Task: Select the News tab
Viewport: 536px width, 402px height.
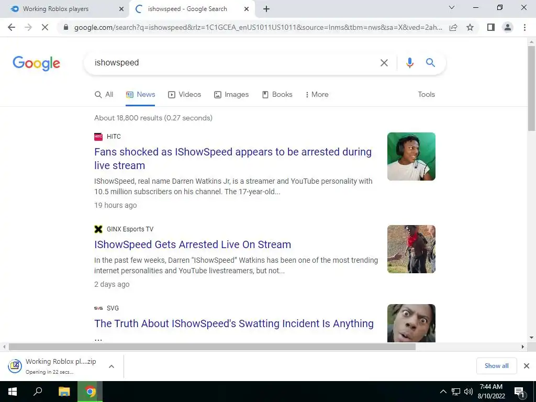Action: tap(140, 94)
